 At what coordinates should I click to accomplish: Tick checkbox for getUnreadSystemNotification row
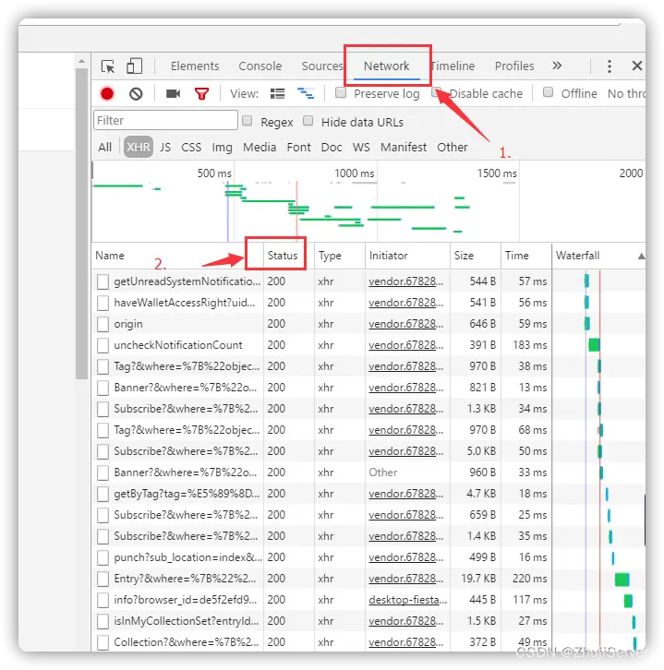[103, 282]
